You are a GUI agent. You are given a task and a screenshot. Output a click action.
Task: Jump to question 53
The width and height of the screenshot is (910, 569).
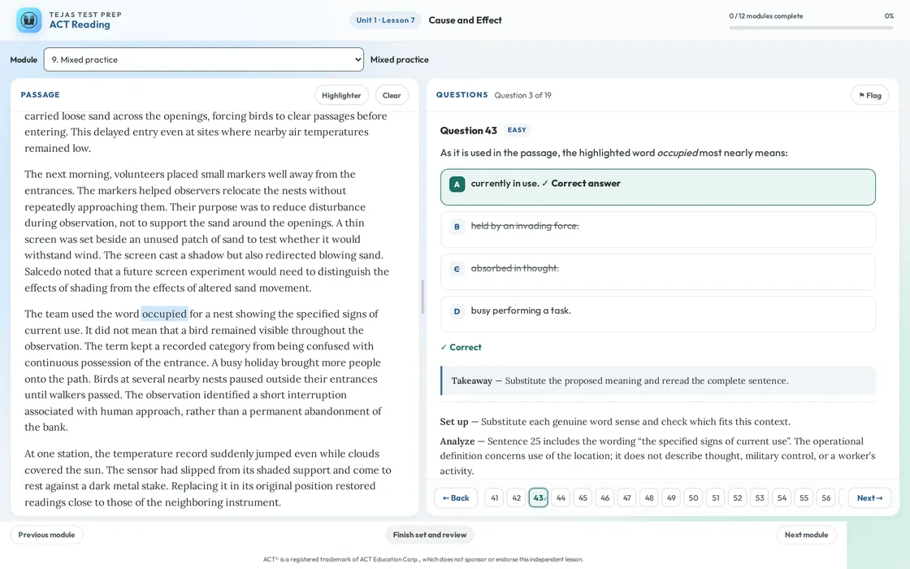760,498
